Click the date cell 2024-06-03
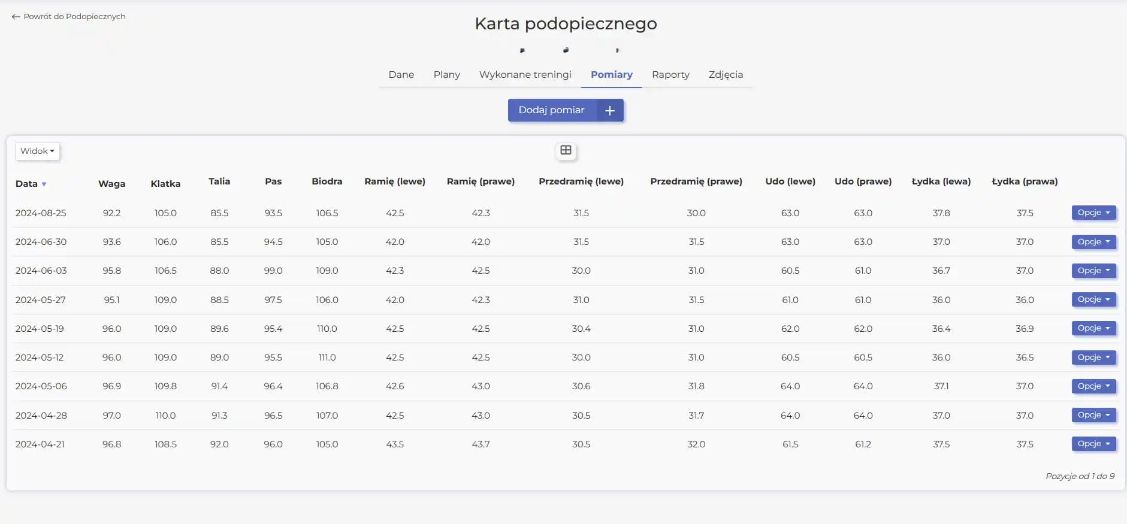The width and height of the screenshot is (1127, 524). 41,271
